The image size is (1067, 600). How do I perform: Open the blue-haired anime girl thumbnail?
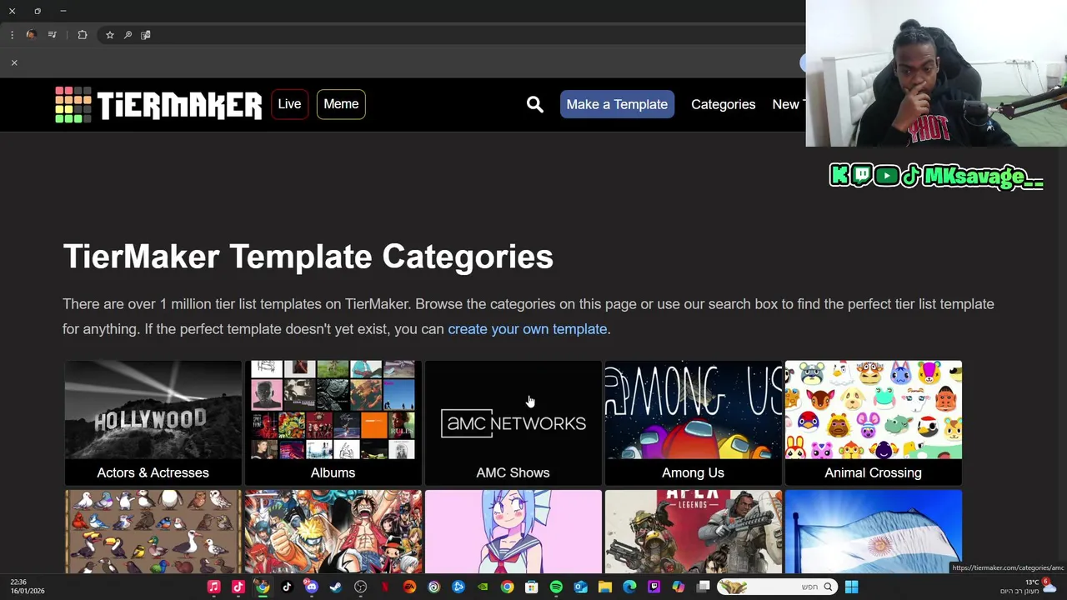pyautogui.click(x=513, y=532)
